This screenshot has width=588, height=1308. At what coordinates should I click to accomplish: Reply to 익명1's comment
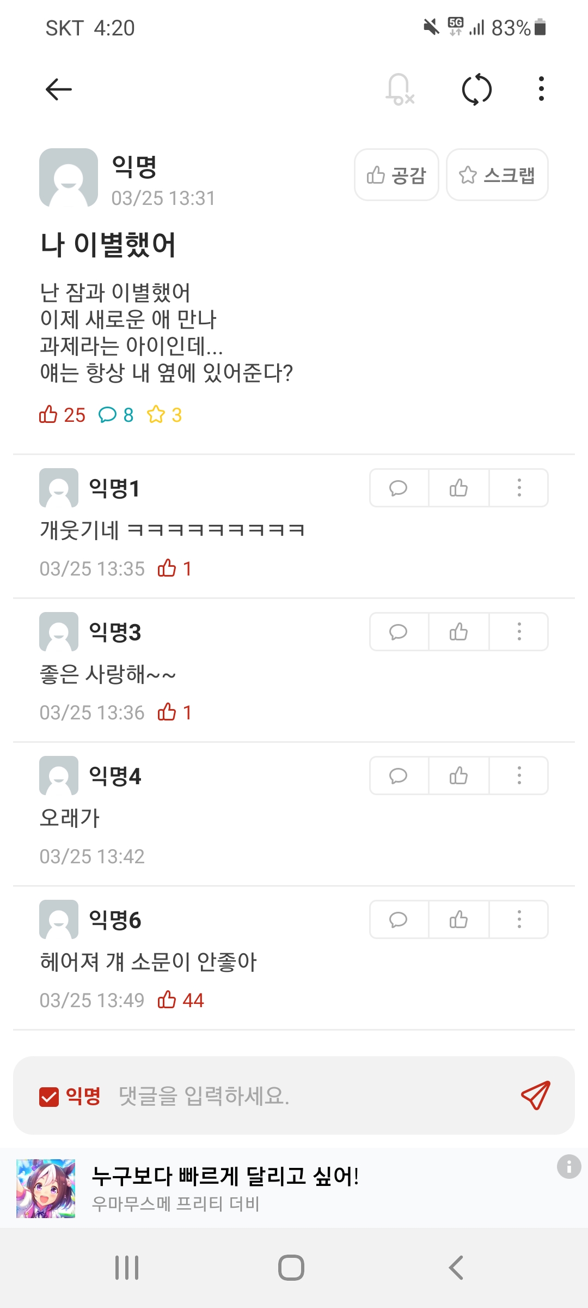point(399,488)
